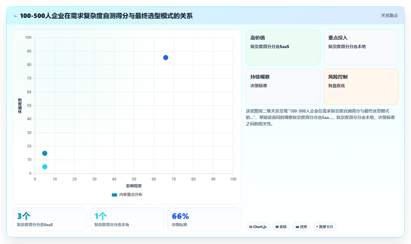This screenshot has height=244, width=411.
Task: Click the 关系散点 label in header
Action: click(x=389, y=15)
